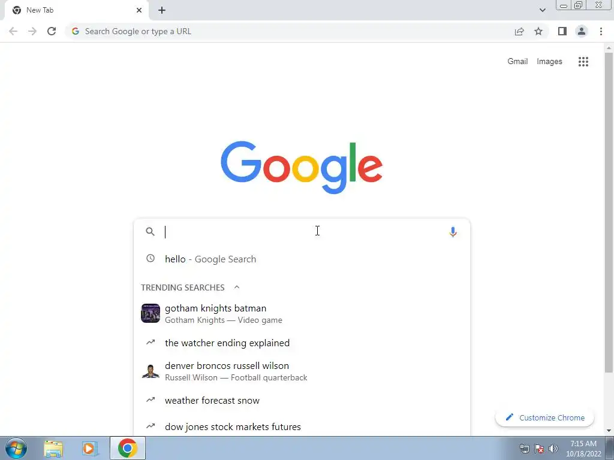Image resolution: width=614 pixels, height=460 pixels.
Task: Select the watcher ending explained suggestion
Action: [302, 343]
